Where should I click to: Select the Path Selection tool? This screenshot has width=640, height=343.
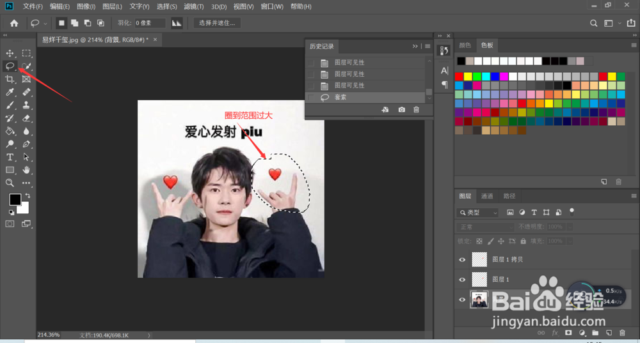(x=26, y=157)
